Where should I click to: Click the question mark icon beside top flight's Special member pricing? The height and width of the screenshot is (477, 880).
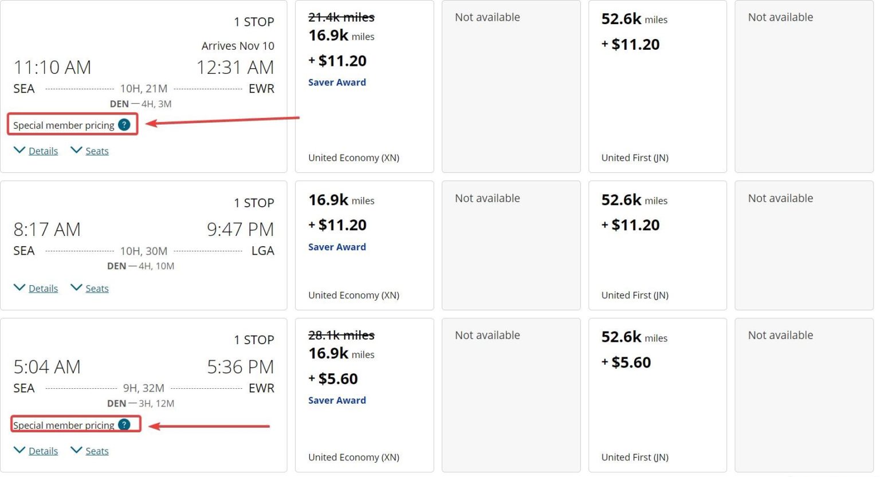pyautogui.click(x=124, y=124)
